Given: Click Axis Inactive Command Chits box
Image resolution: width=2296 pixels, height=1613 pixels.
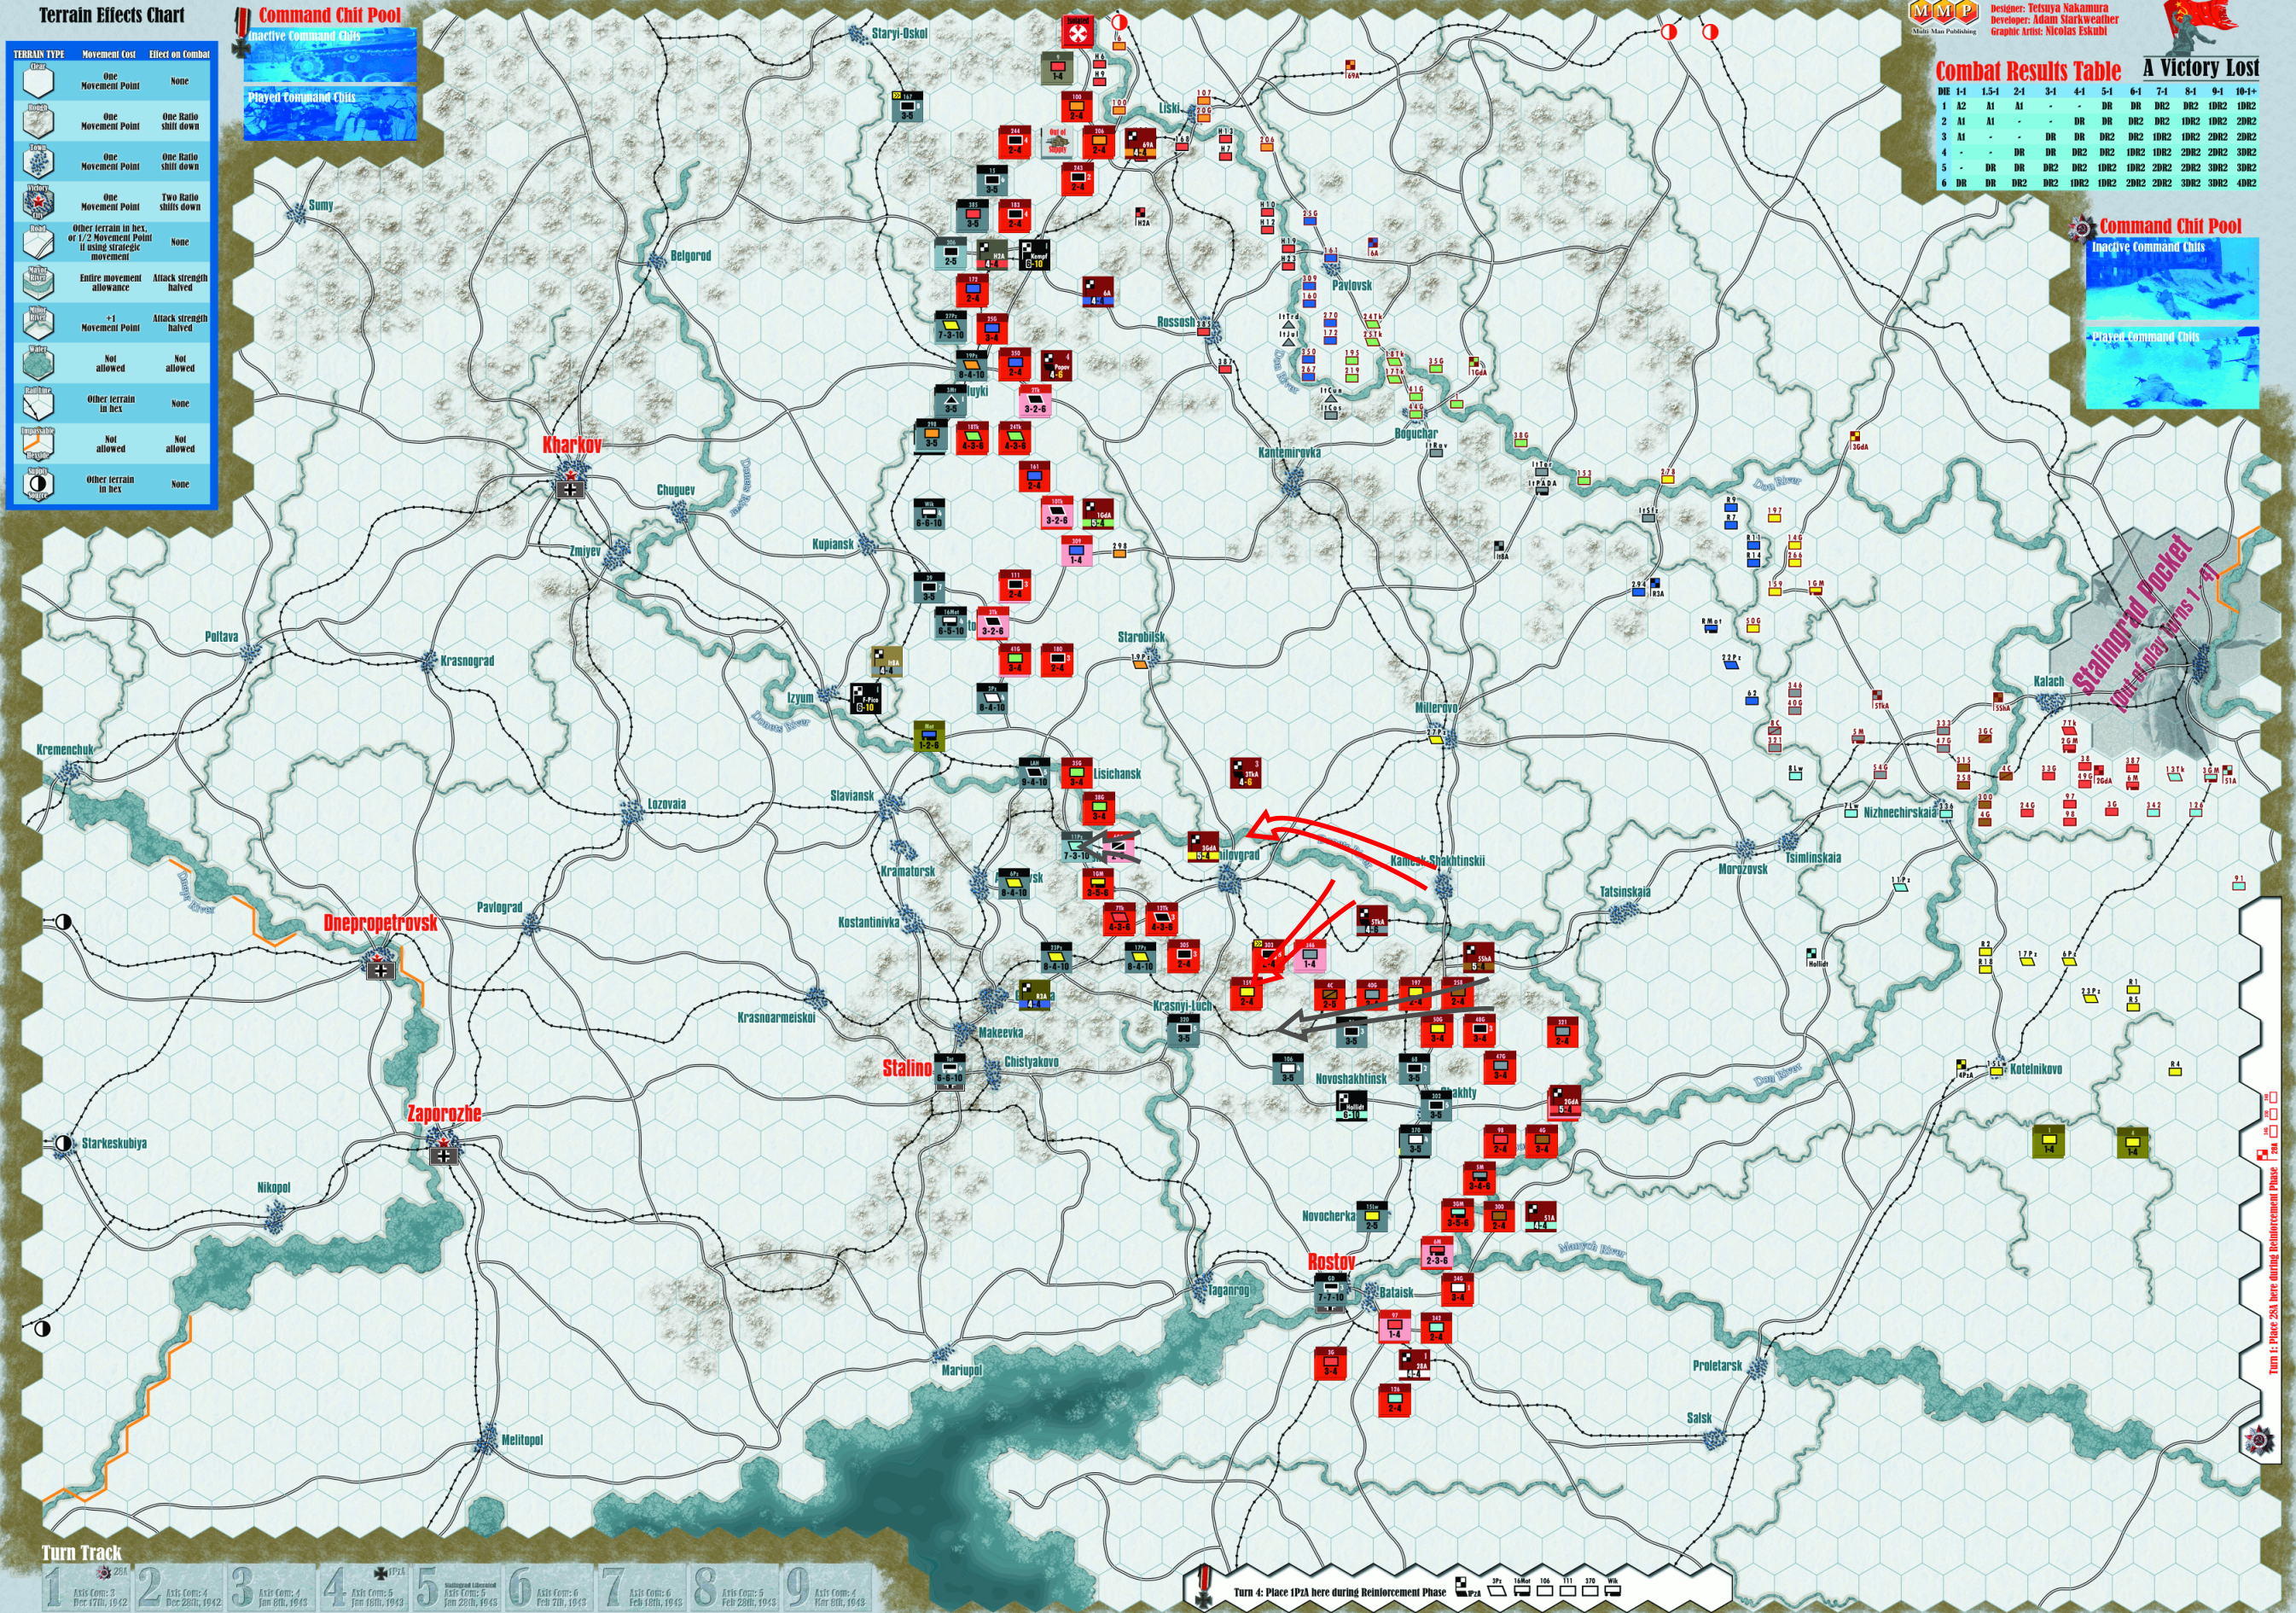Looking at the screenshot, I should tap(330, 56).
